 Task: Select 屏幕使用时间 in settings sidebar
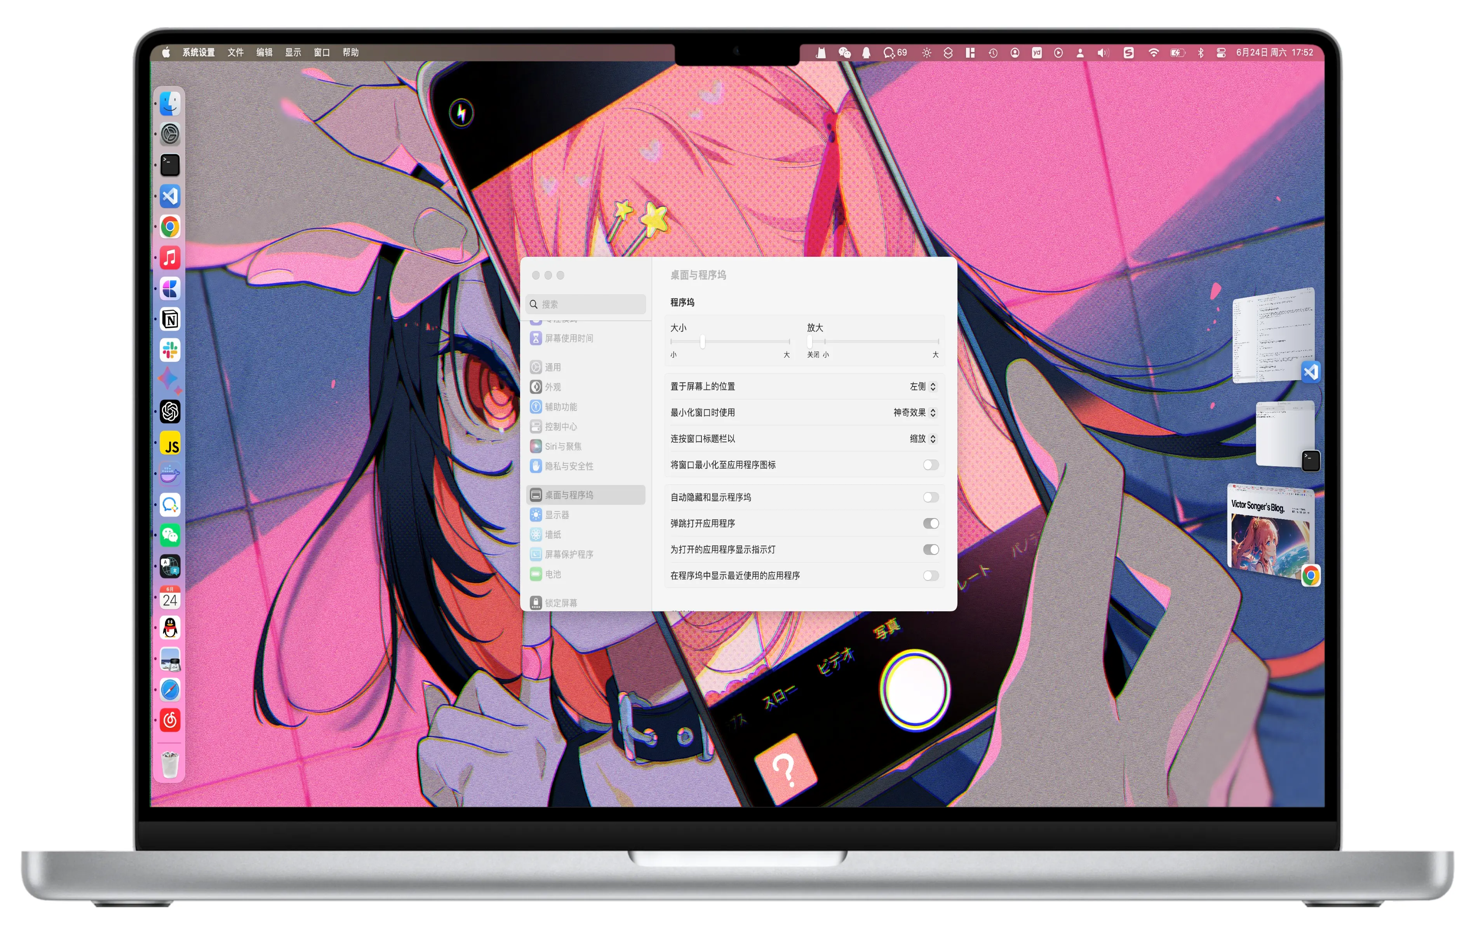point(586,338)
